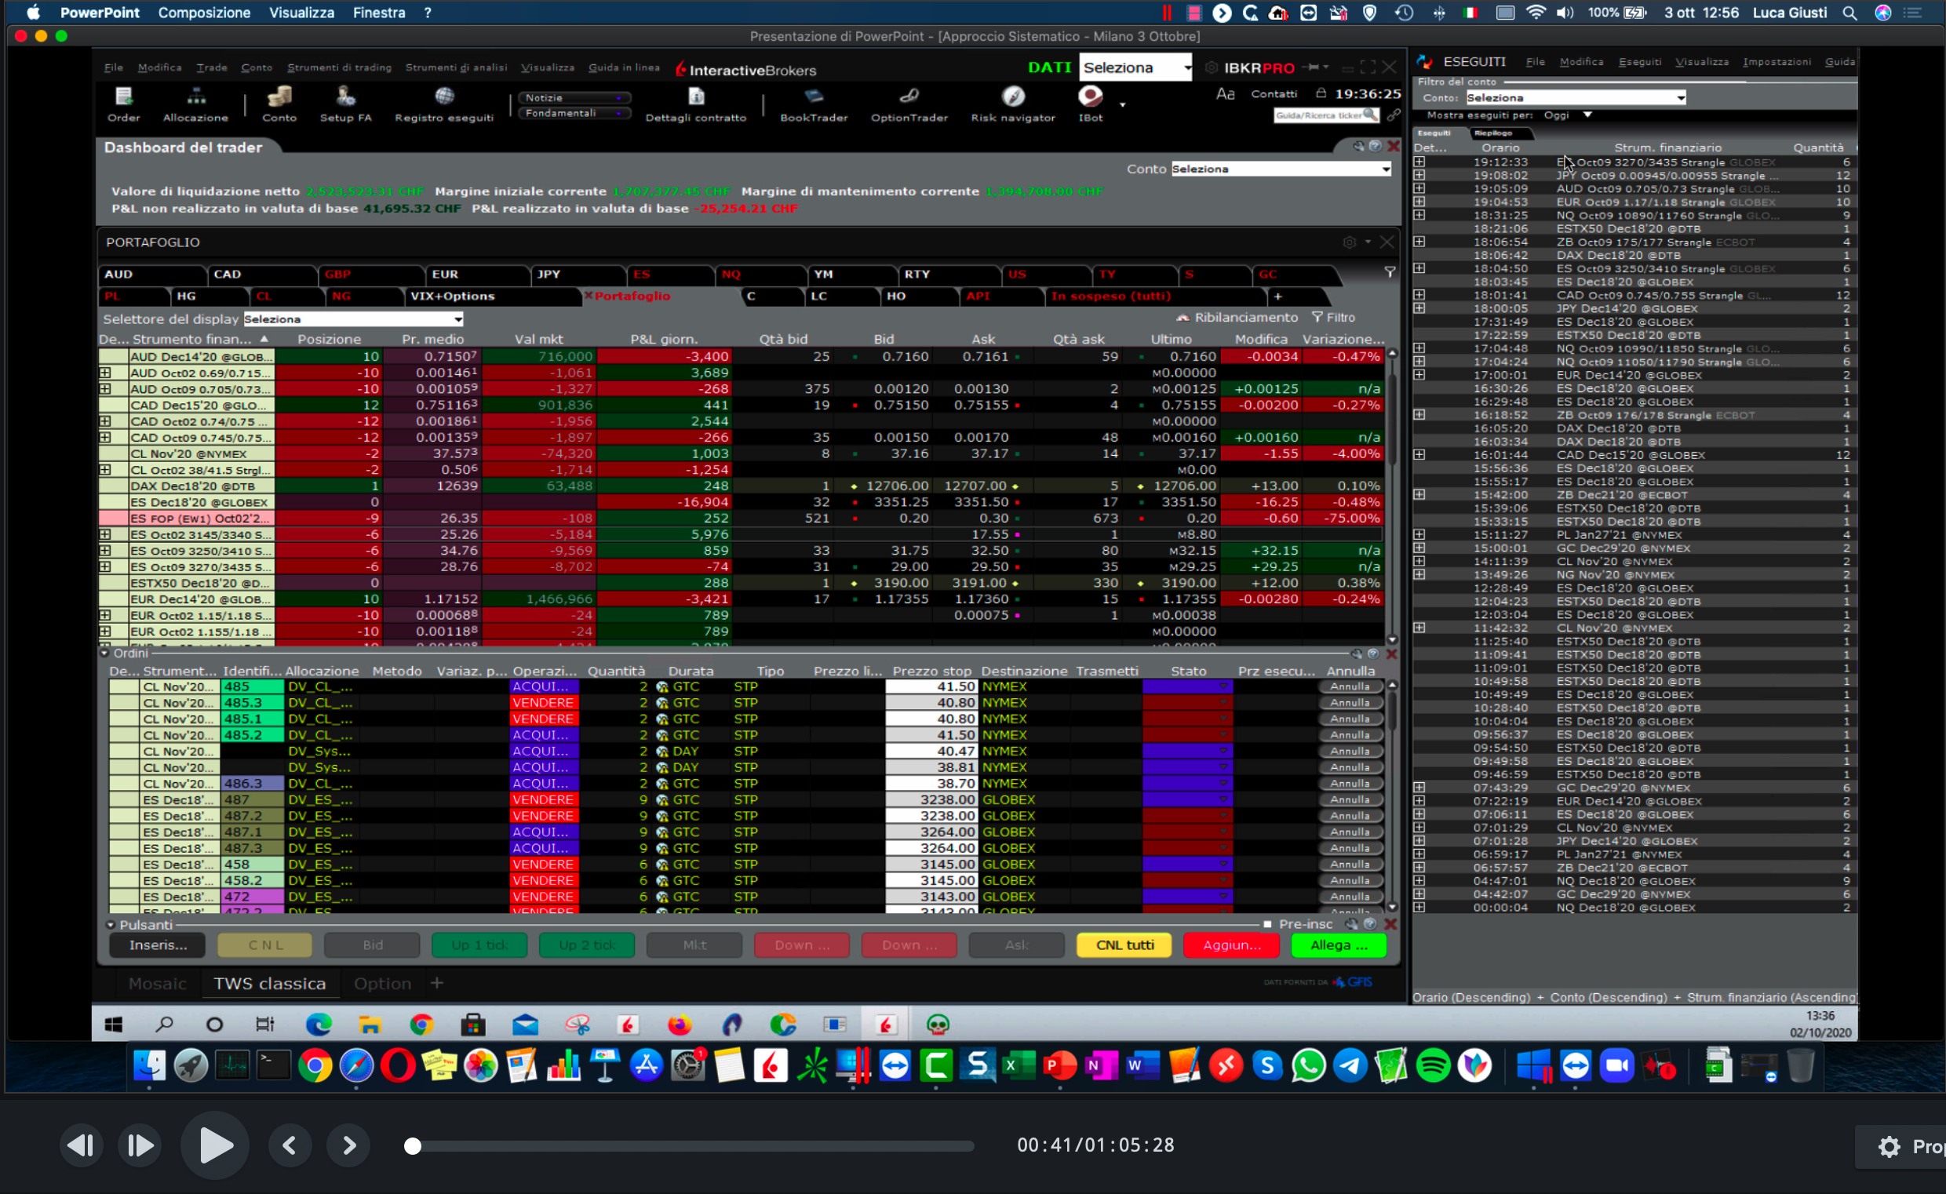Open Spotify from the Dock
Image resolution: width=1946 pixels, height=1194 pixels.
click(x=1433, y=1066)
